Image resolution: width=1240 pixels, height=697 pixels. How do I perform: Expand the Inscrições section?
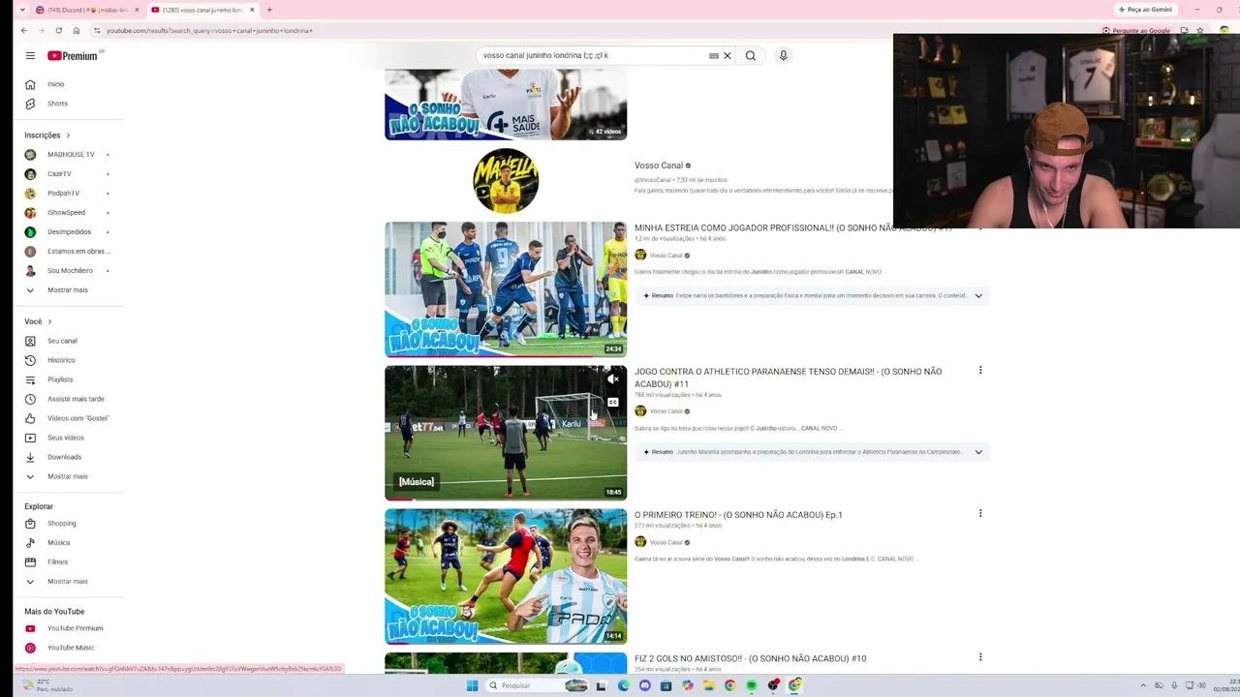click(47, 136)
